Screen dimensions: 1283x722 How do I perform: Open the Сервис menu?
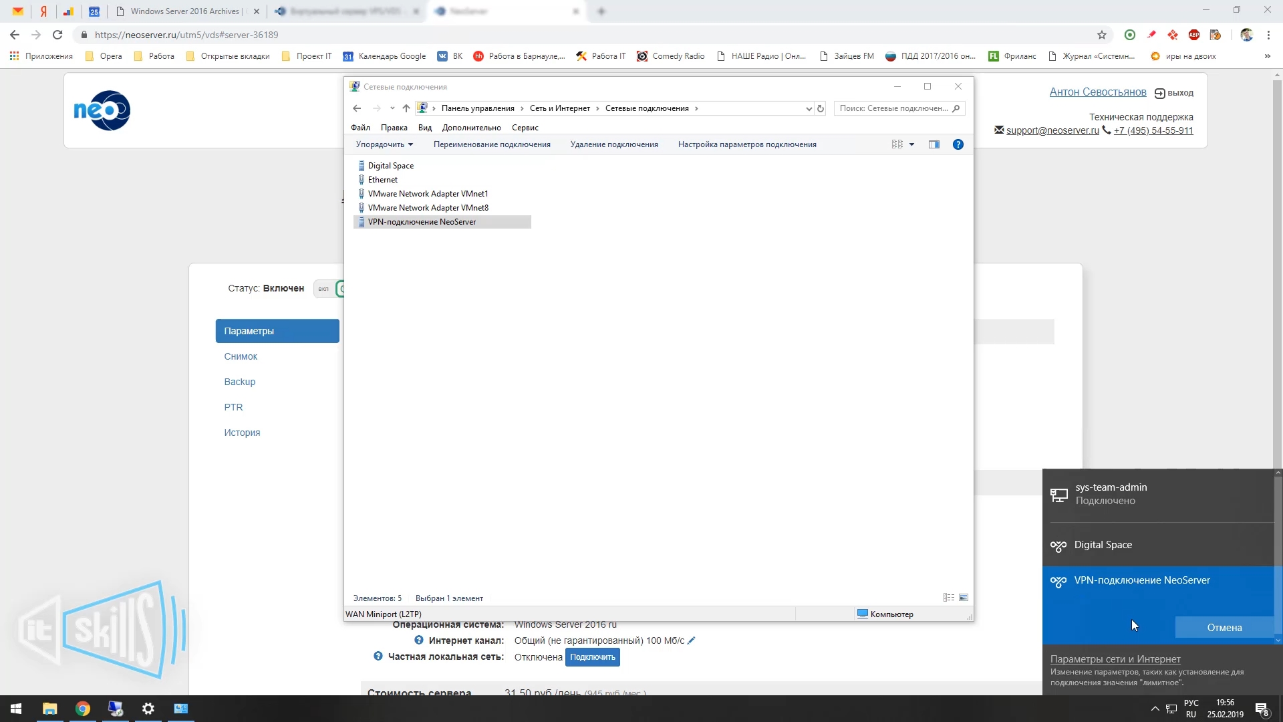tap(525, 128)
